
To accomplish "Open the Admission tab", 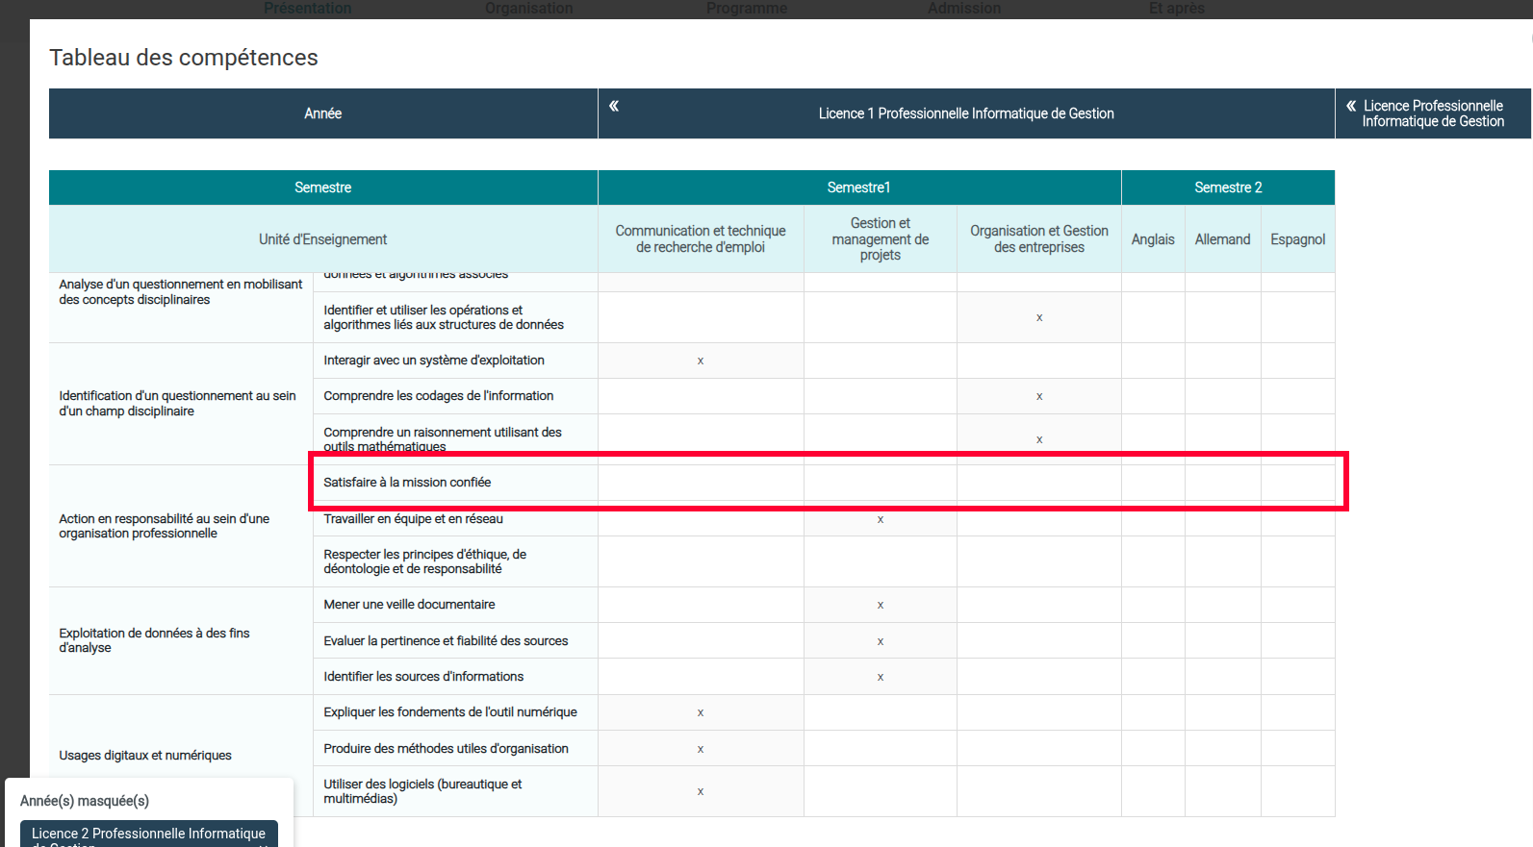I will pyautogui.click(x=963, y=9).
